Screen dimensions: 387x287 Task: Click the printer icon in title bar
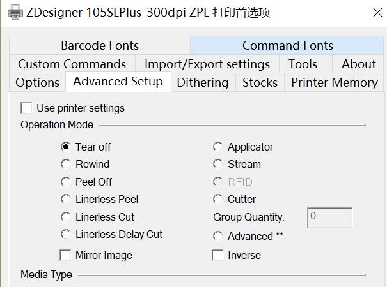pyautogui.click(x=15, y=12)
